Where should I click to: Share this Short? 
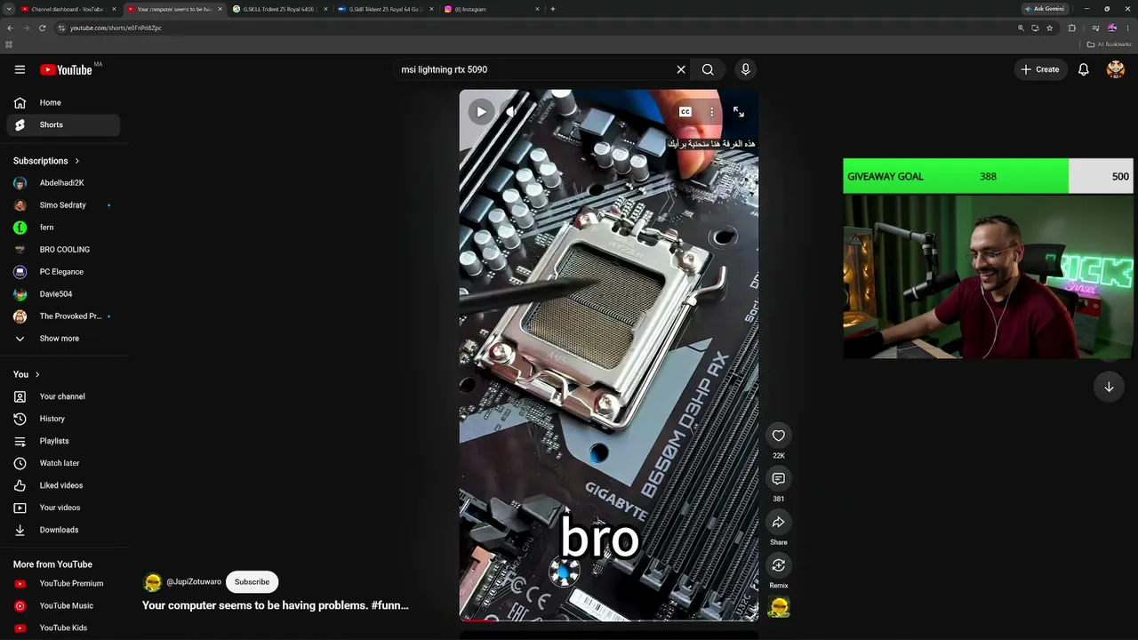click(779, 523)
